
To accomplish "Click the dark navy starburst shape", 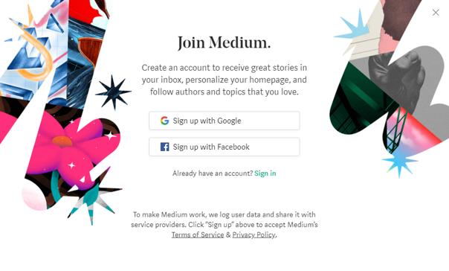I will coord(113,92).
